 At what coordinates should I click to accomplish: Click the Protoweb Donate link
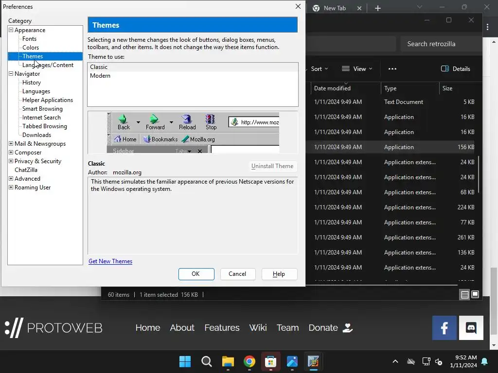tap(331, 328)
